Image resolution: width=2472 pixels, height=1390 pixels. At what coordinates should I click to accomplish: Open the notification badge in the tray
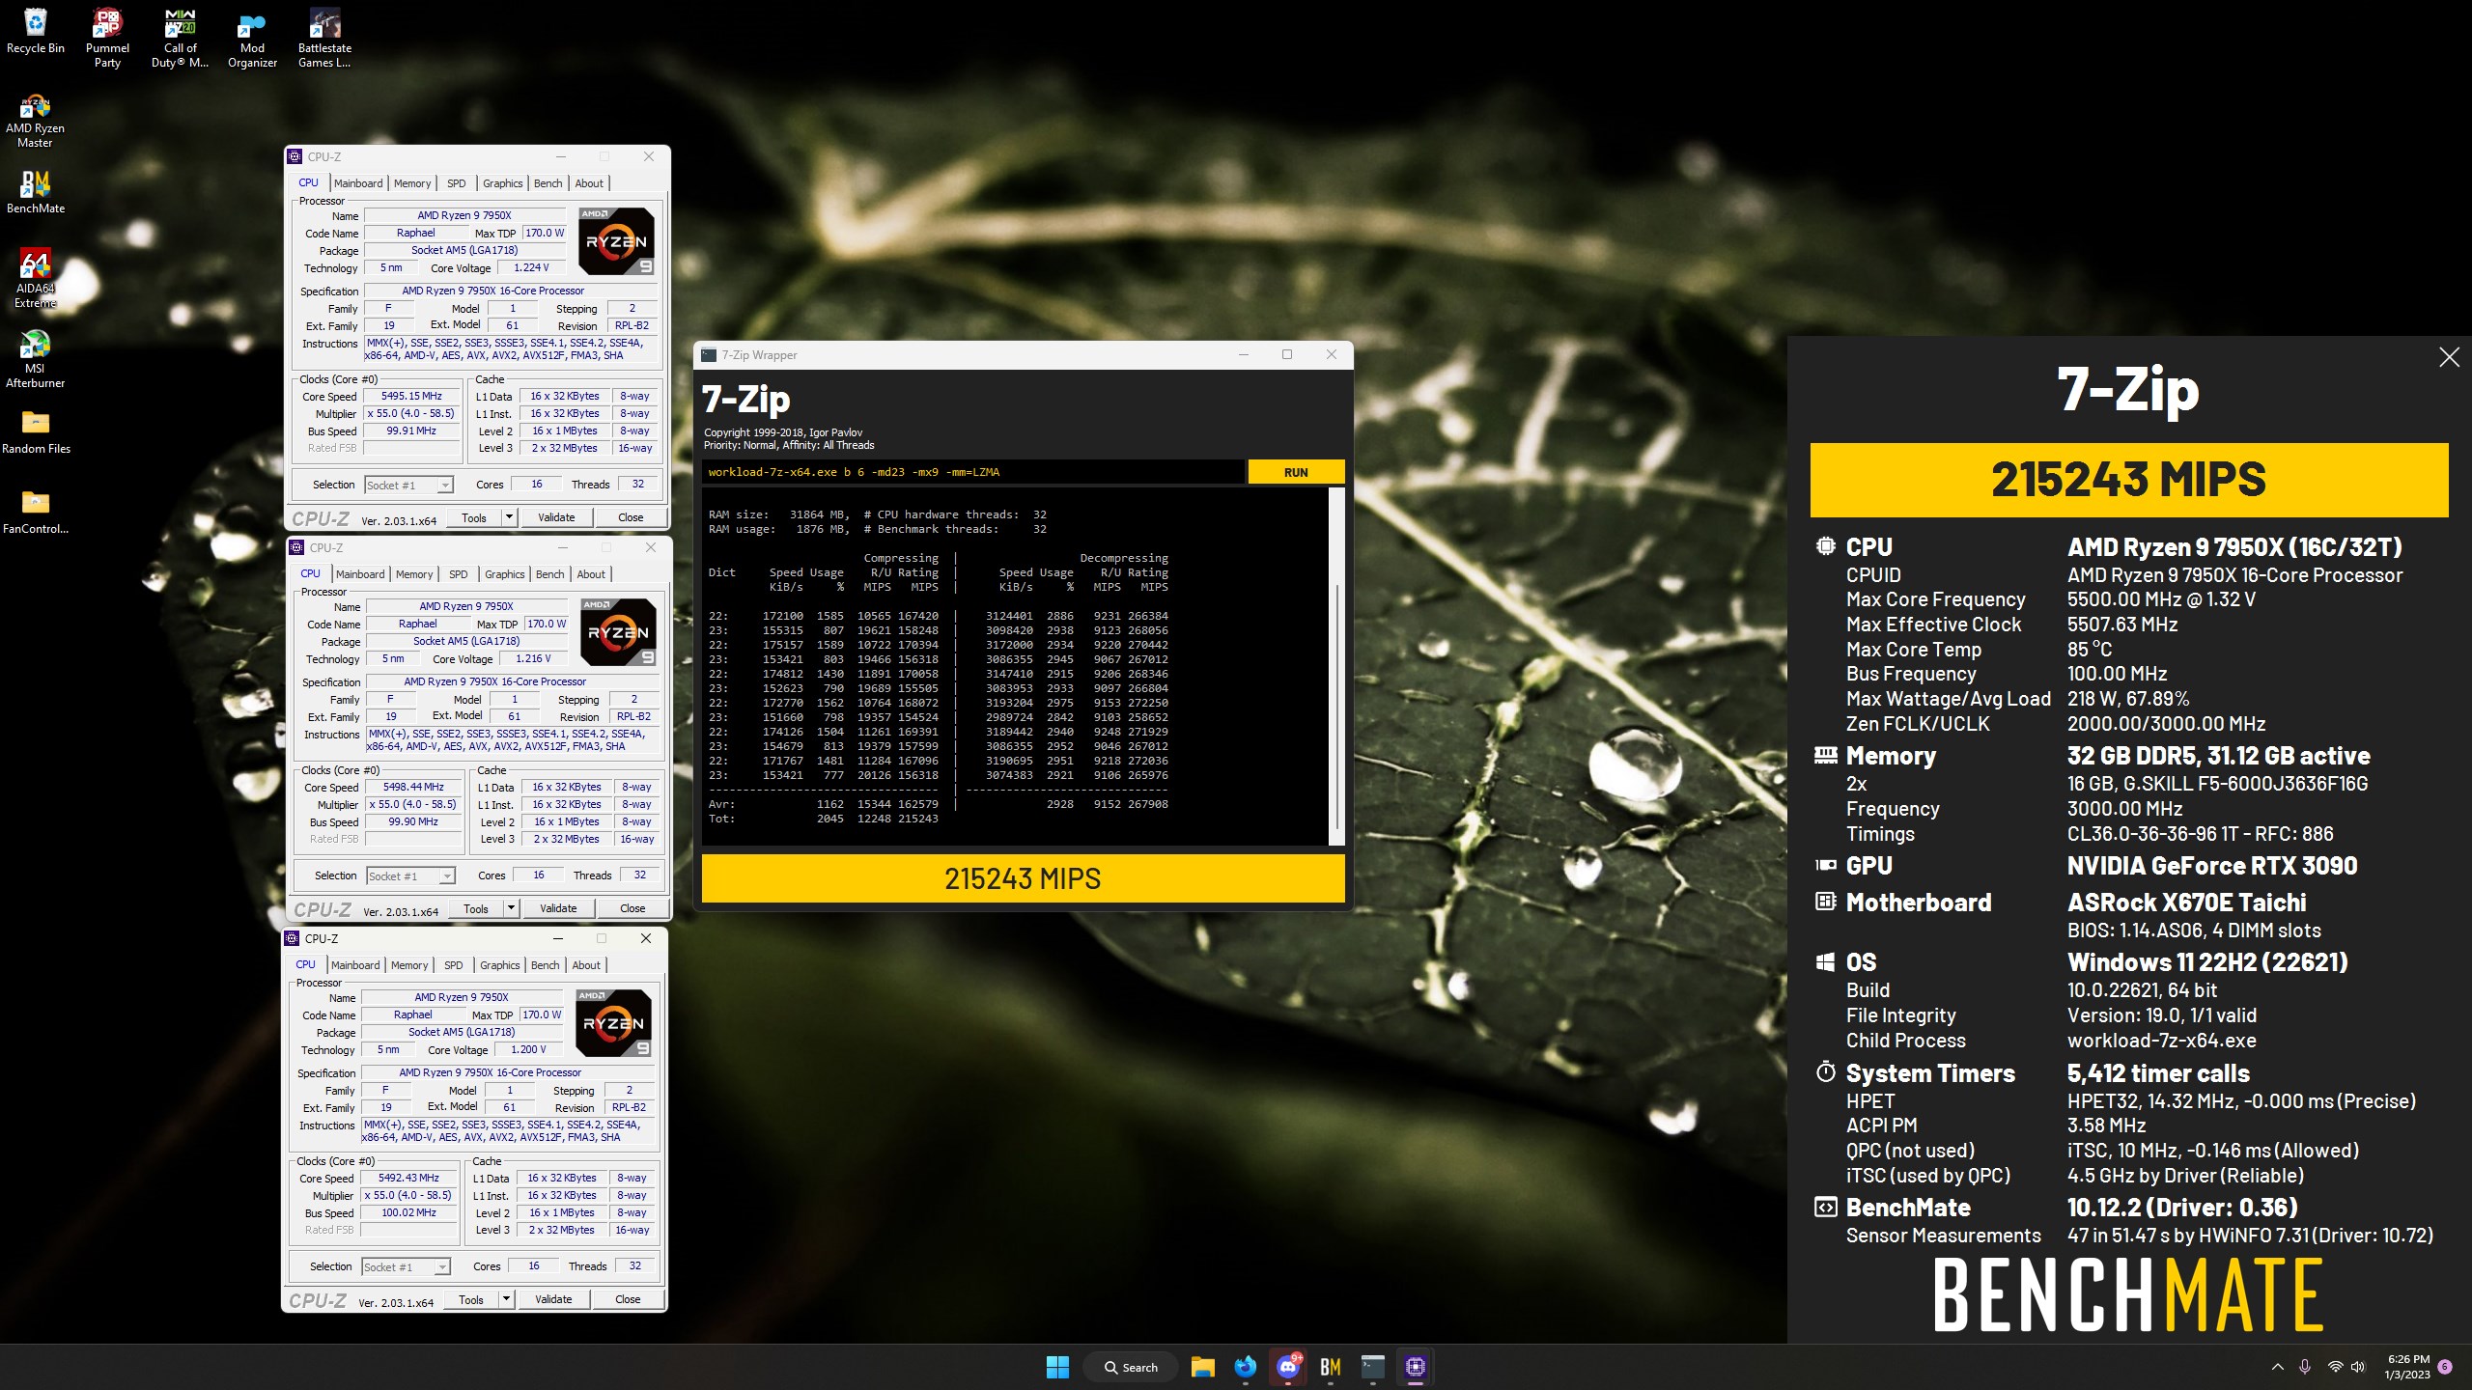click(2445, 1367)
